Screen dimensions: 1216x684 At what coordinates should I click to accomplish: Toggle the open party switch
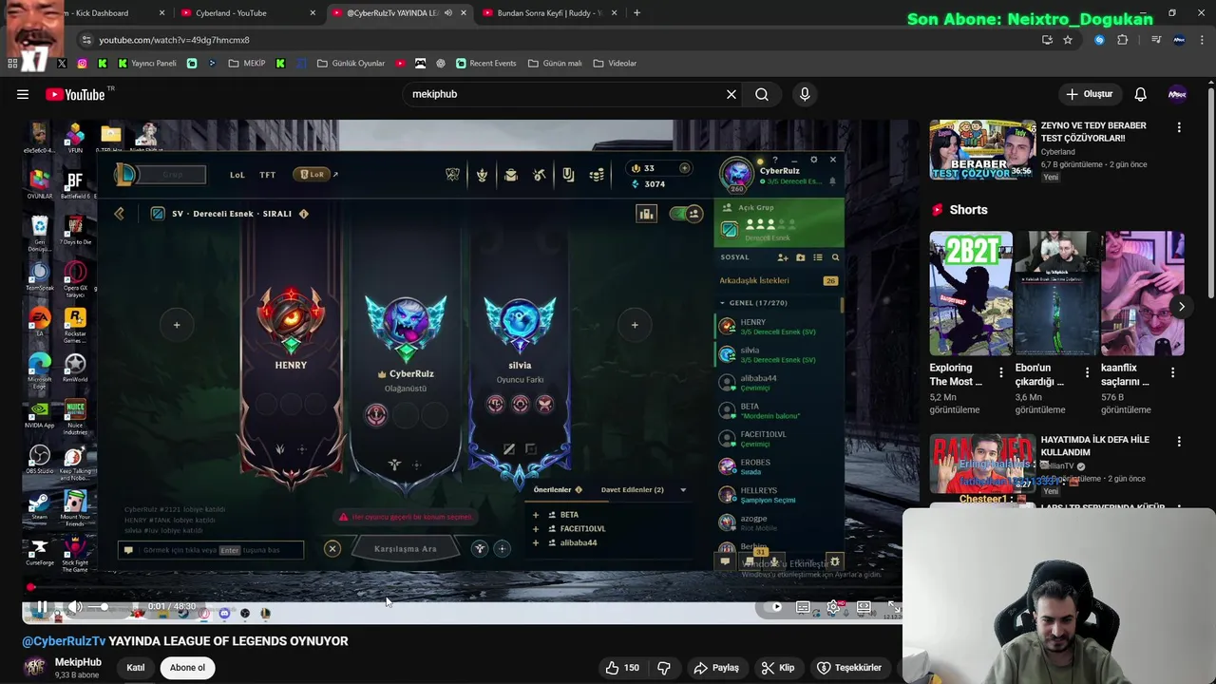[686, 214]
